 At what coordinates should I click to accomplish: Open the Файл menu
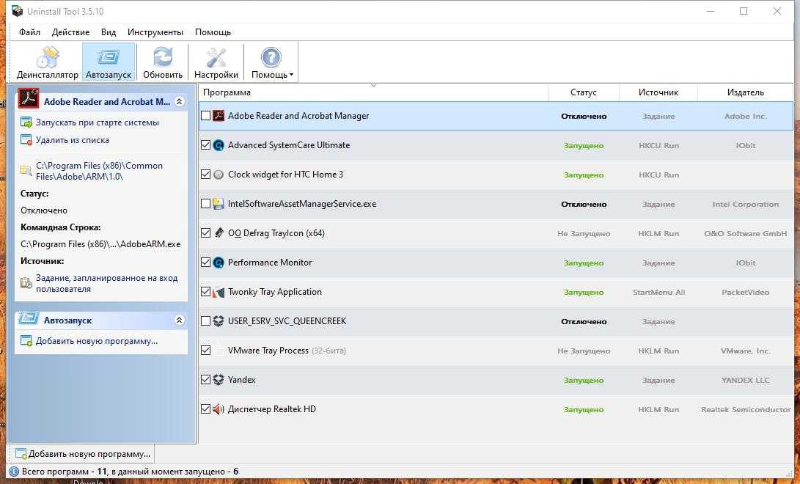click(x=29, y=32)
